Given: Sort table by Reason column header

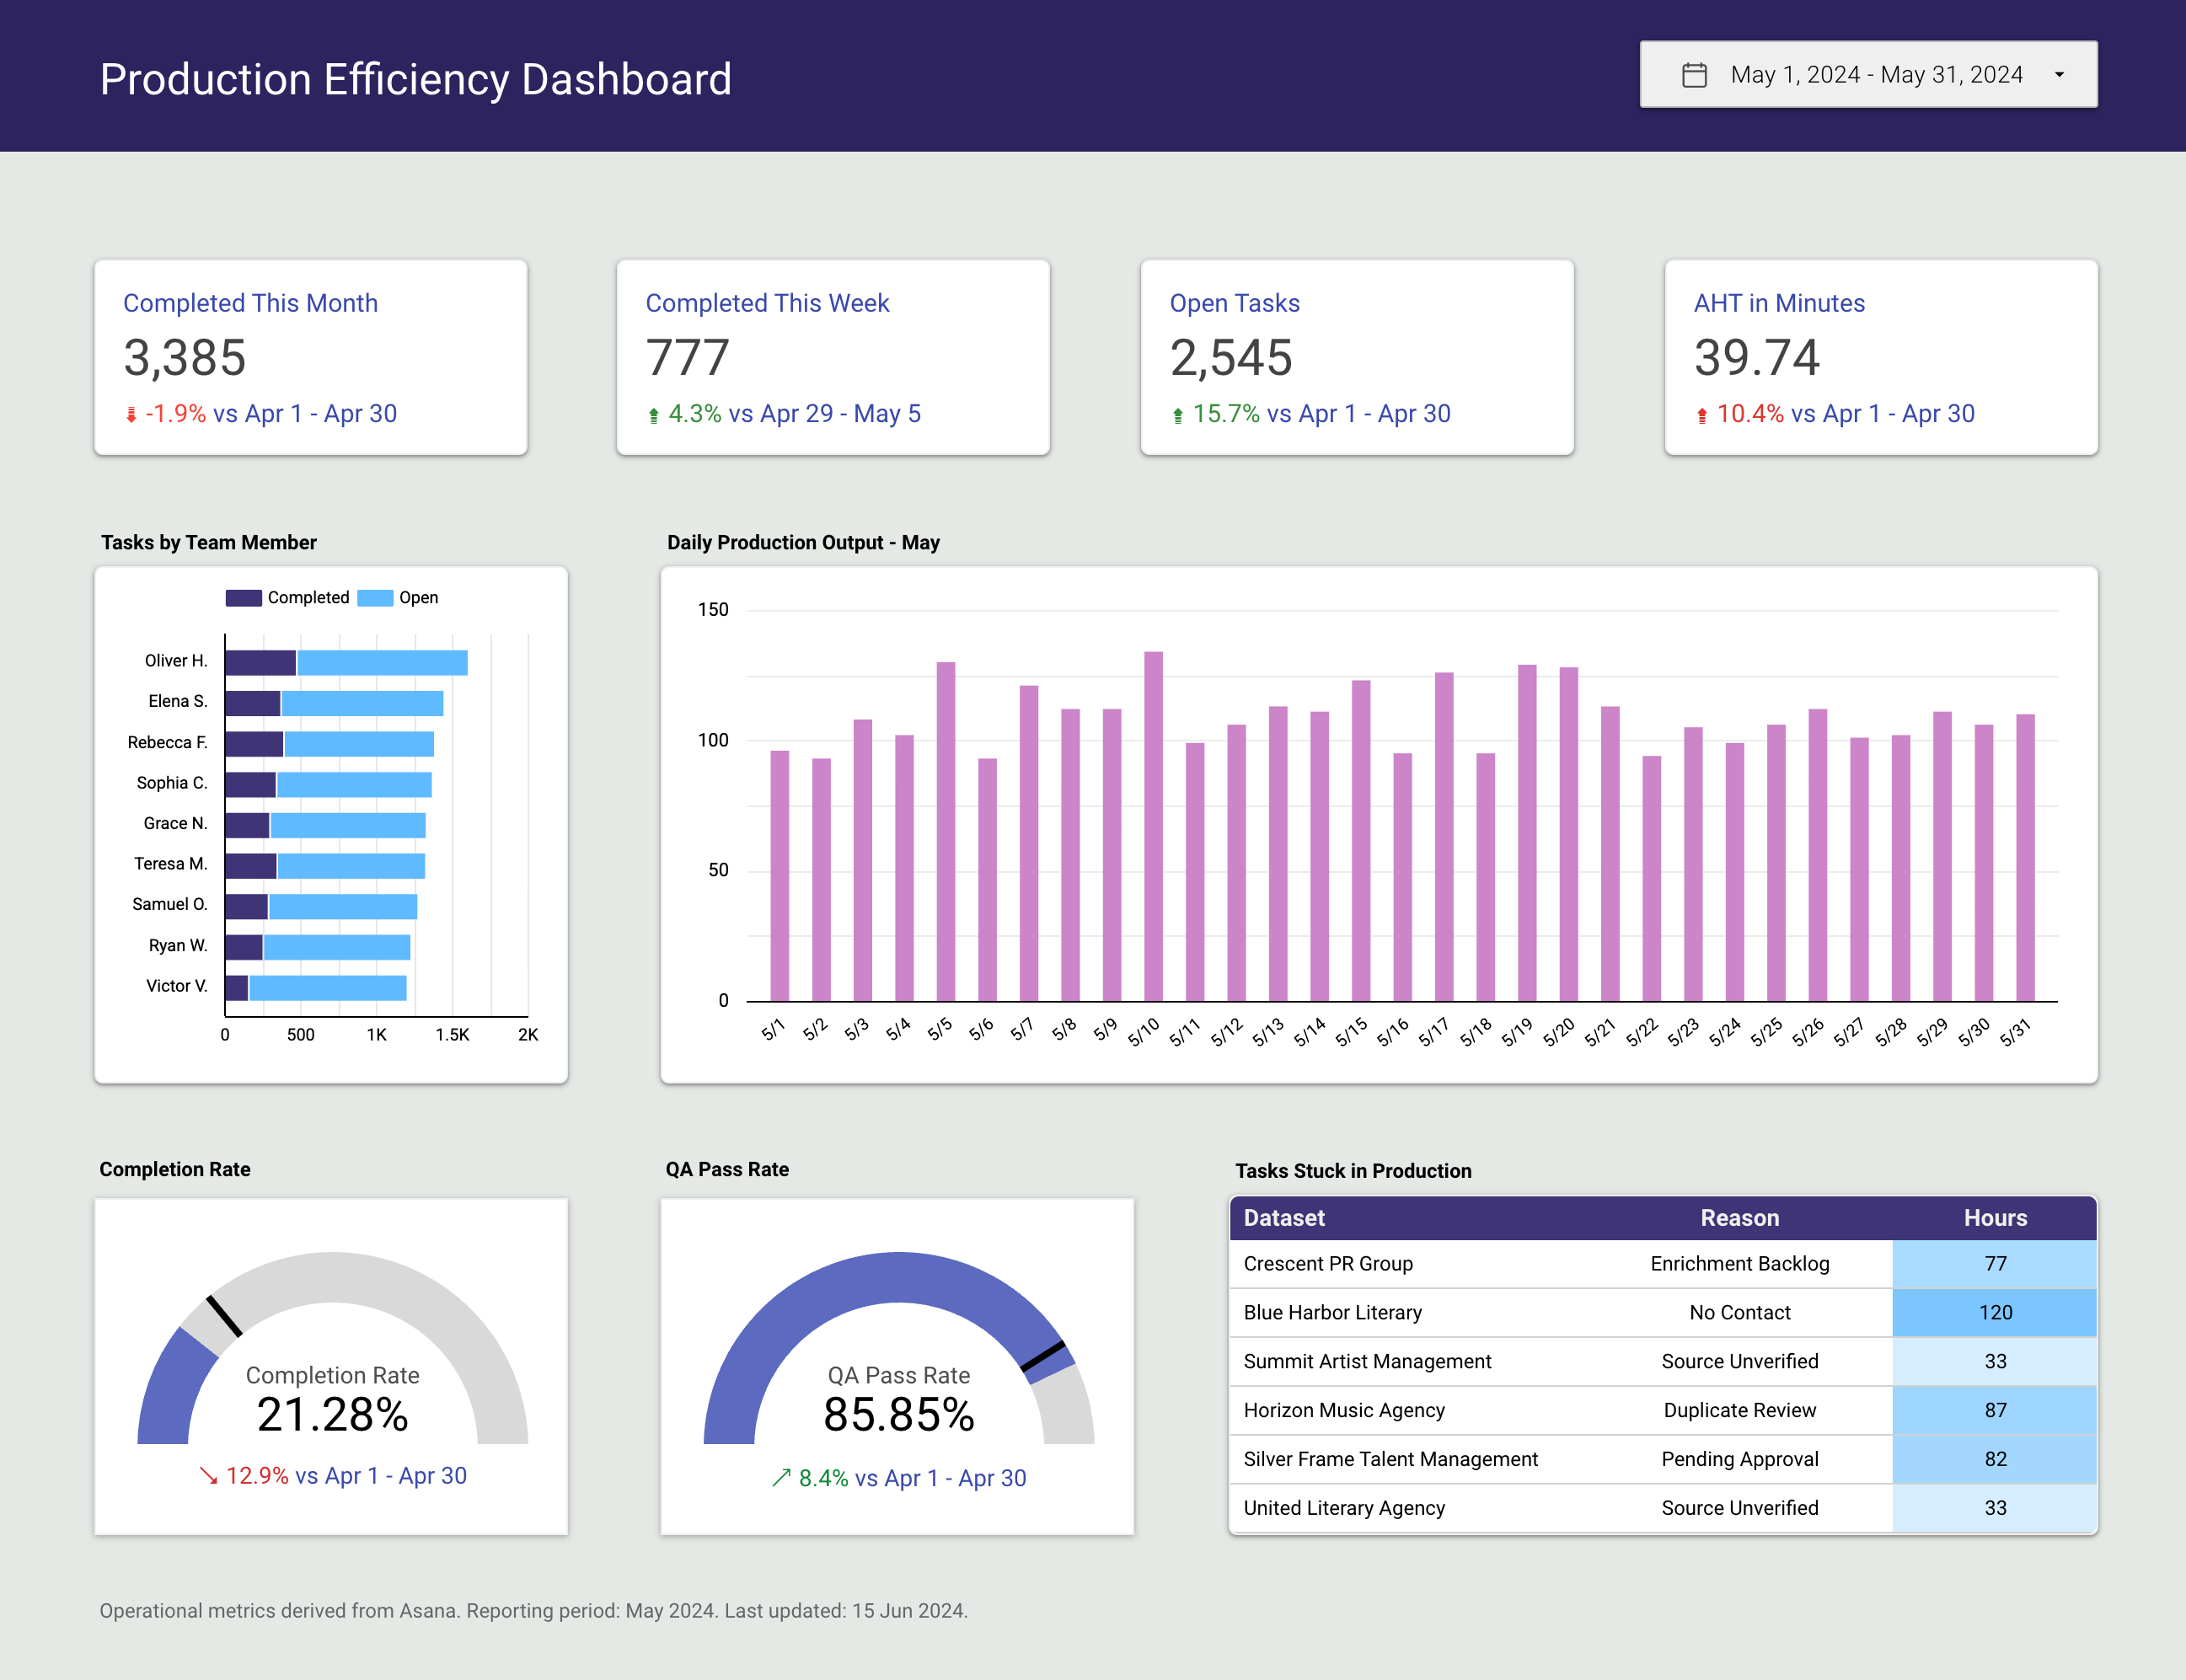Looking at the screenshot, I should point(1740,1218).
